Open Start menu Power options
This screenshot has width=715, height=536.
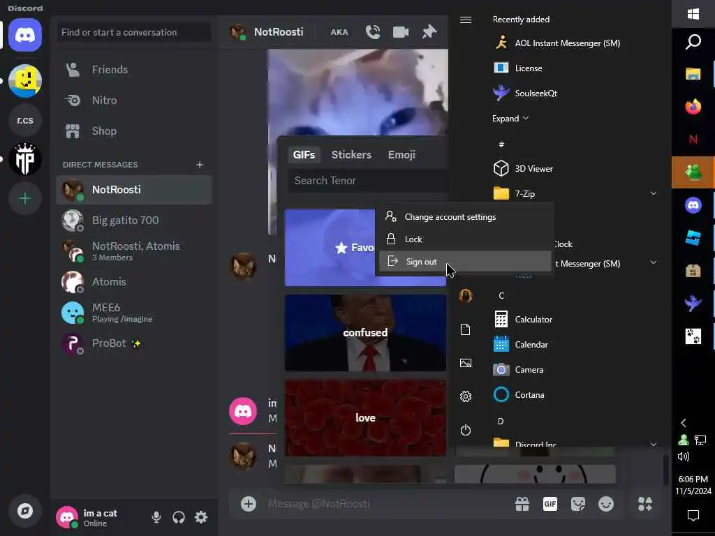[466, 430]
